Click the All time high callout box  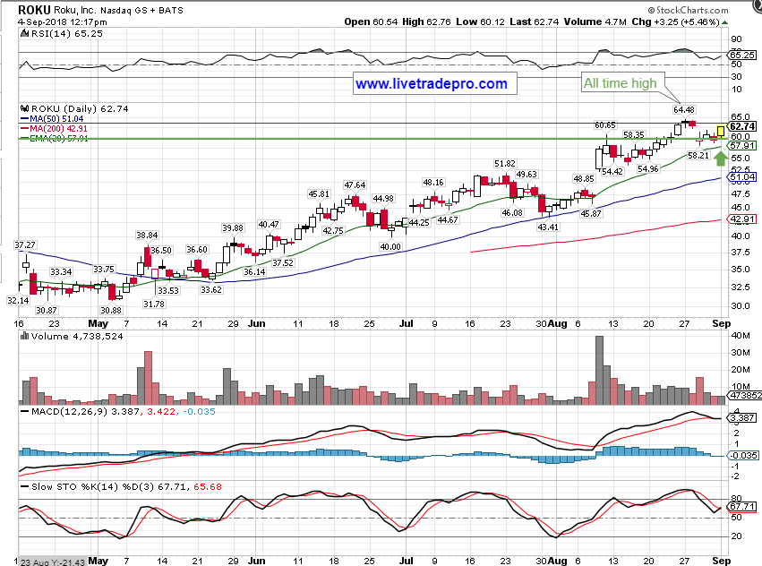[x=621, y=83]
